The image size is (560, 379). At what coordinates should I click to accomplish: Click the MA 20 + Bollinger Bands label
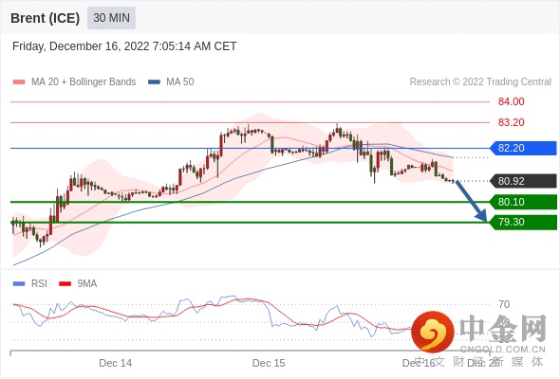click(x=84, y=82)
